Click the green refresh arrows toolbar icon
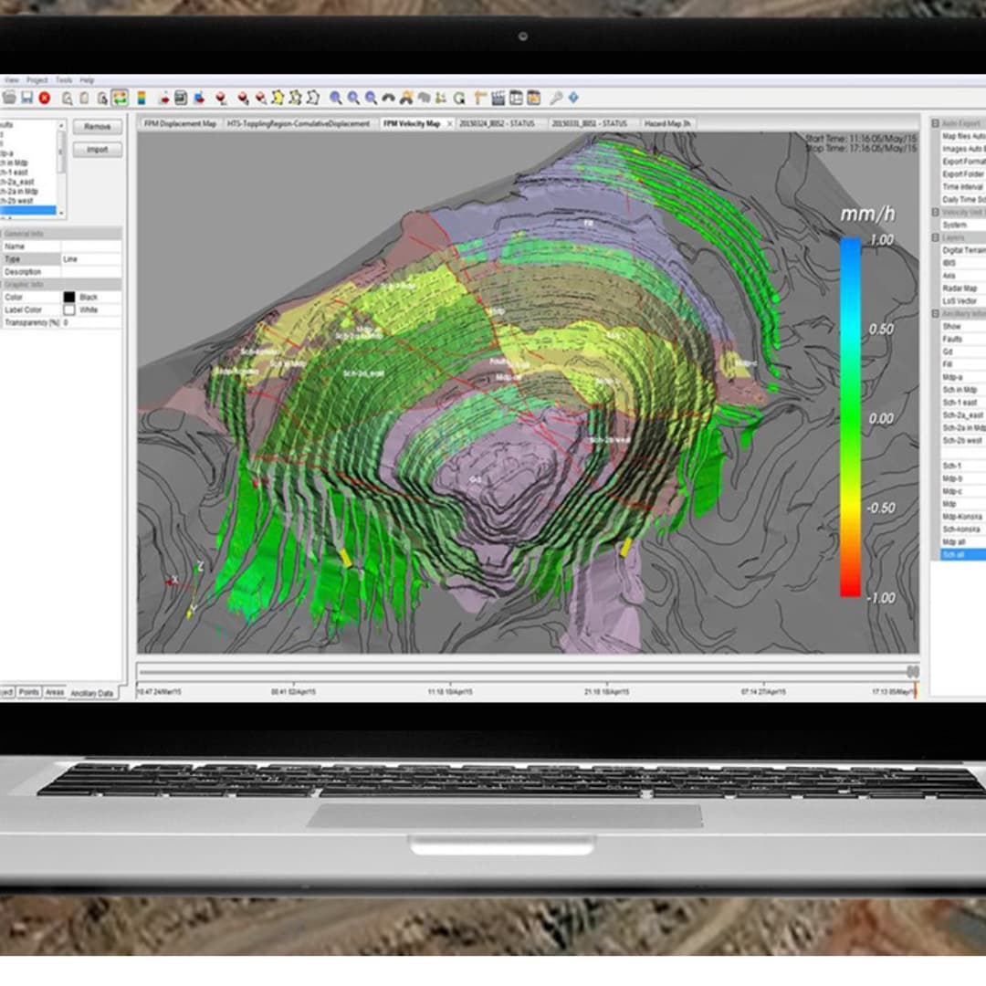The width and height of the screenshot is (986, 986). click(120, 98)
